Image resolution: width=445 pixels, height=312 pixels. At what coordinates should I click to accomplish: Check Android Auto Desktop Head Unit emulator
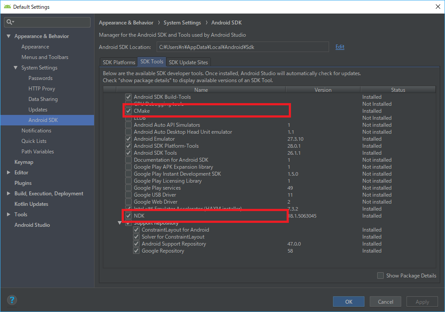(x=129, y=132)
